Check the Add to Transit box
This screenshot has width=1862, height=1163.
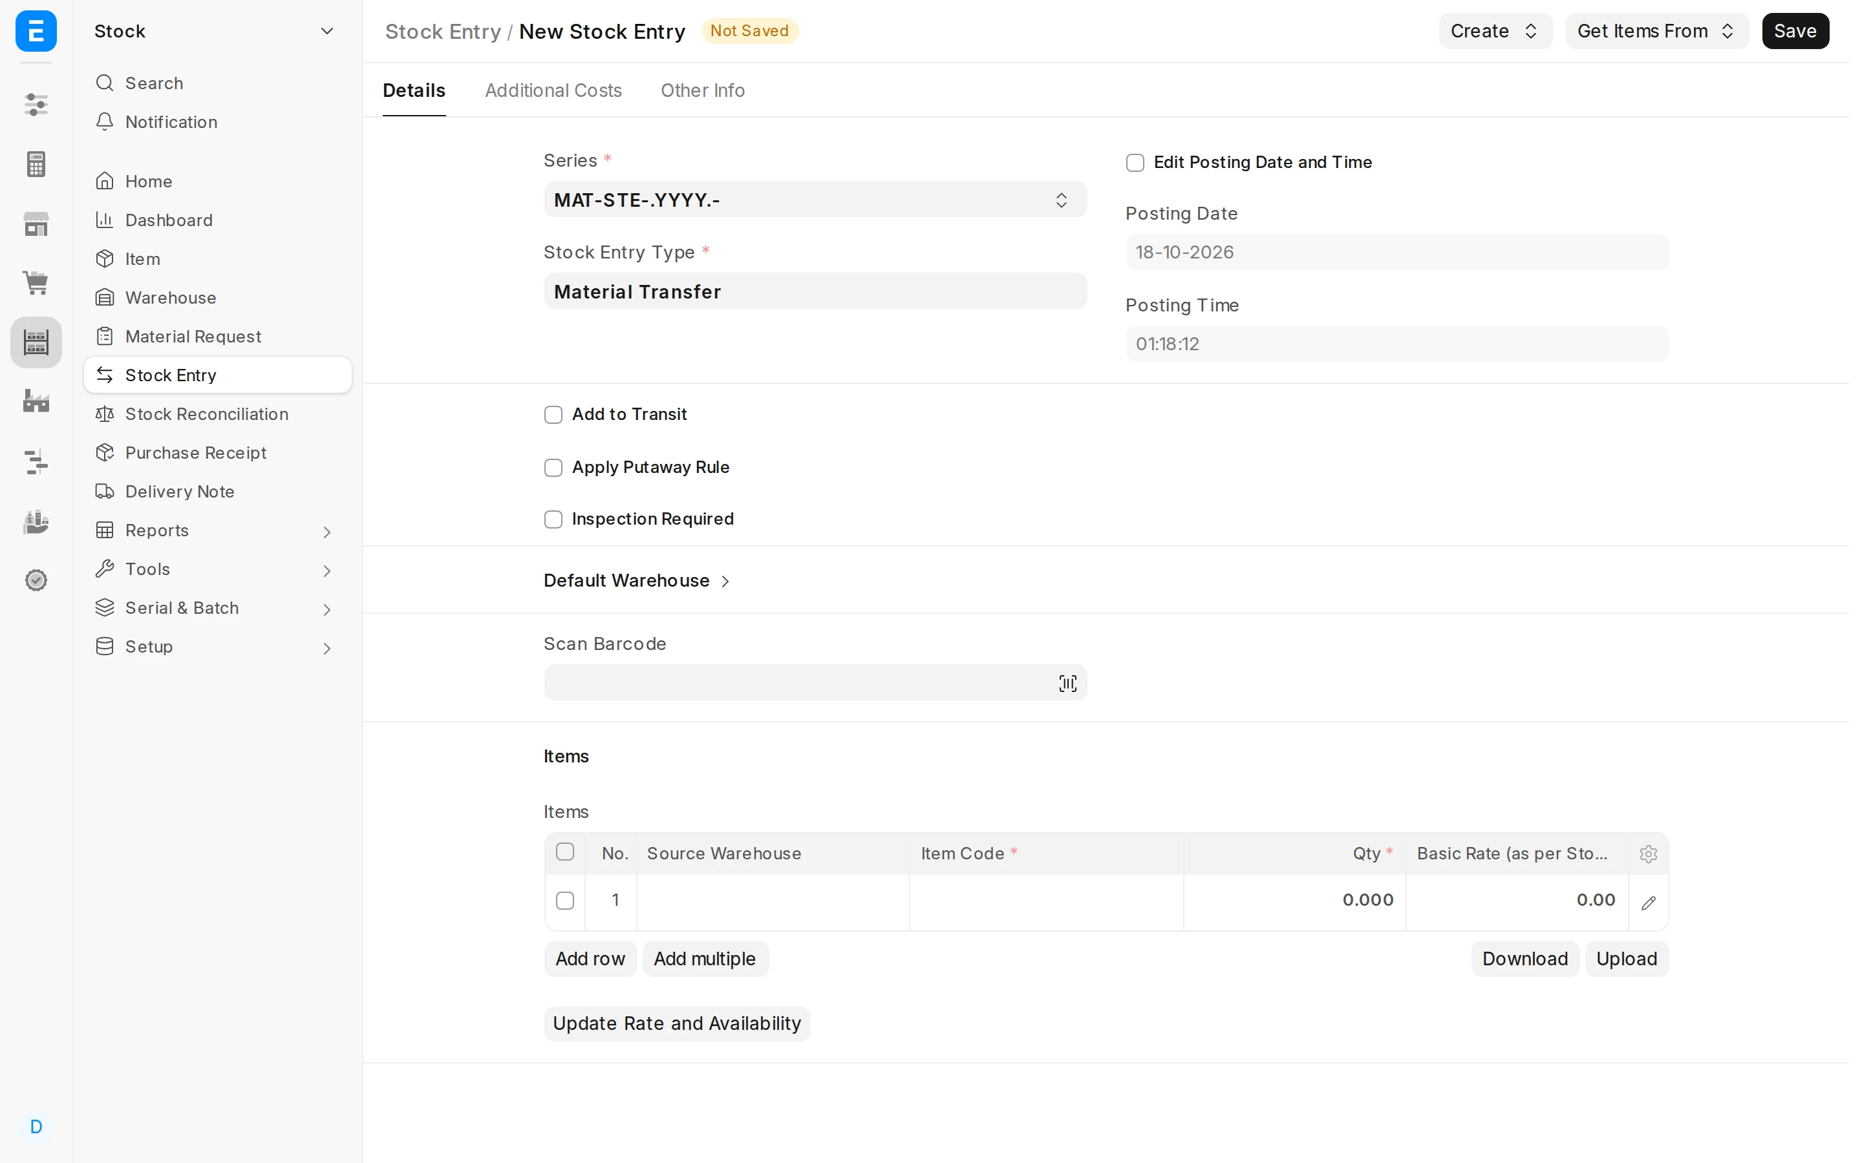553,415
